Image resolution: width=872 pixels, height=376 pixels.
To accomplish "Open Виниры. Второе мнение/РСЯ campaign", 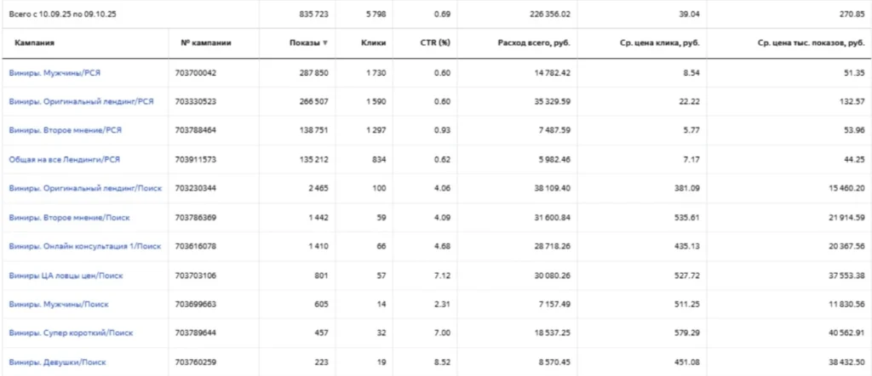I will click(x=65, y=130).
